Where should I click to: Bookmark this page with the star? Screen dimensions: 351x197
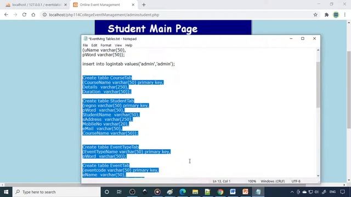tap(315, 15)
